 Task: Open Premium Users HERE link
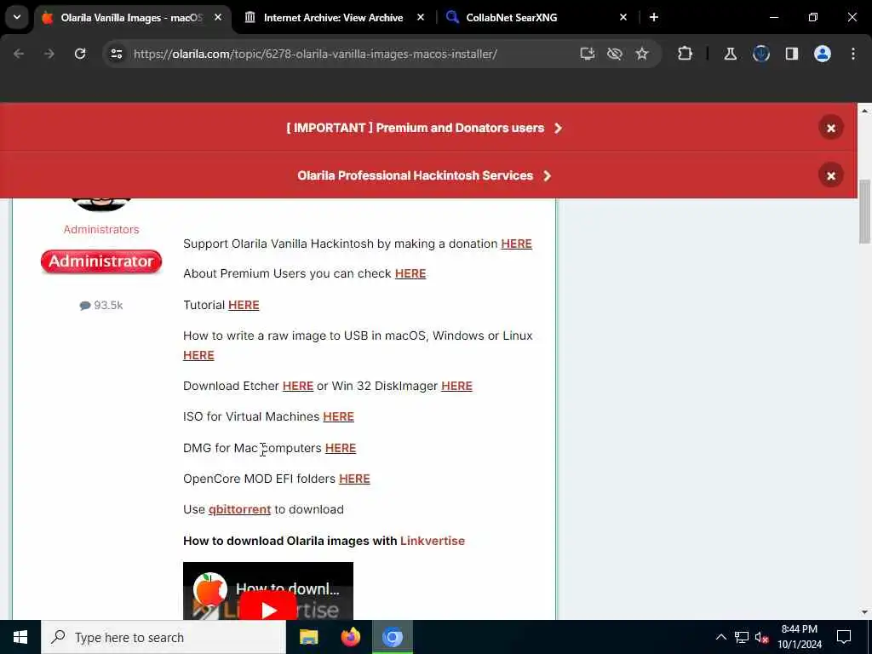coord(410,273)
